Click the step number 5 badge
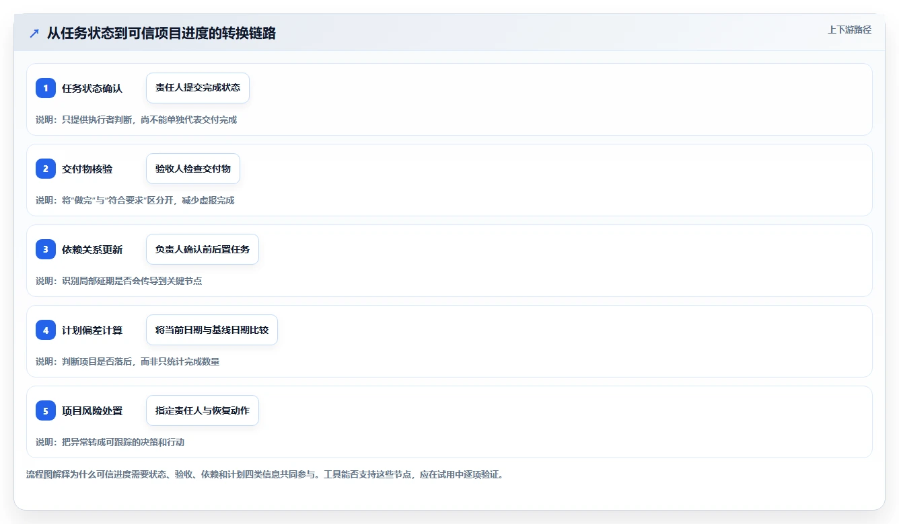This screenshot has width=899, height=524. [46, 410]
